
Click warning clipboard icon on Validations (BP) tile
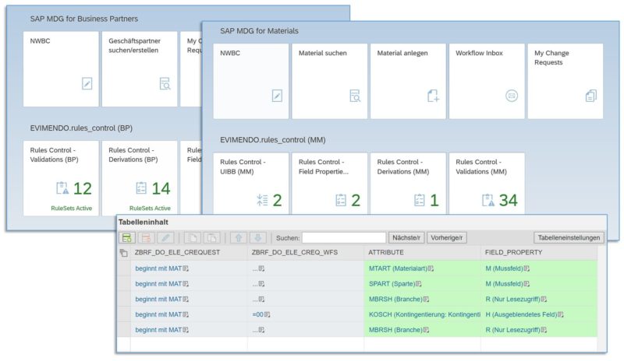[62, 188]
